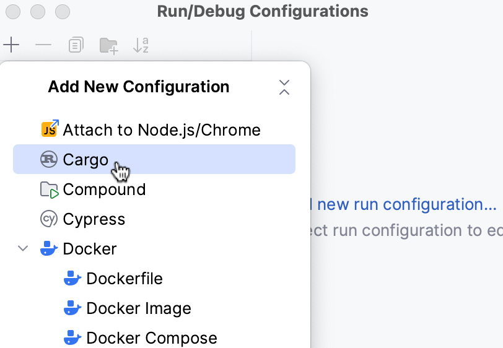Image resolution: width=503 pixels, height=348 pixels.
Task: Click the Cypress cy icon
Action: (x=49, y=219)
